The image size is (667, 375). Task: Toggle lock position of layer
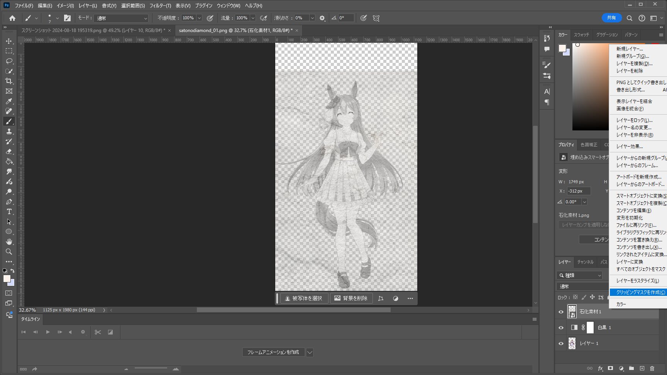coord(592,297)
